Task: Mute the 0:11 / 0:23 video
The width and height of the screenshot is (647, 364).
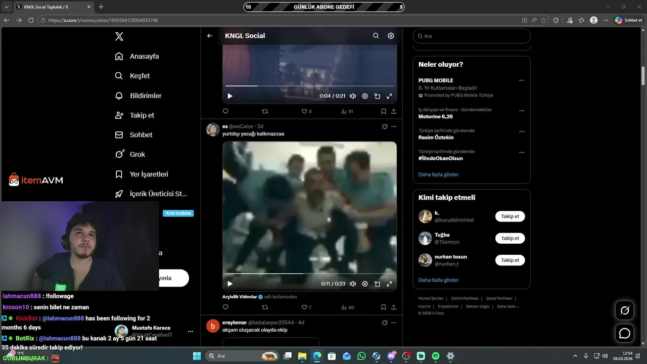Action: 353,284
